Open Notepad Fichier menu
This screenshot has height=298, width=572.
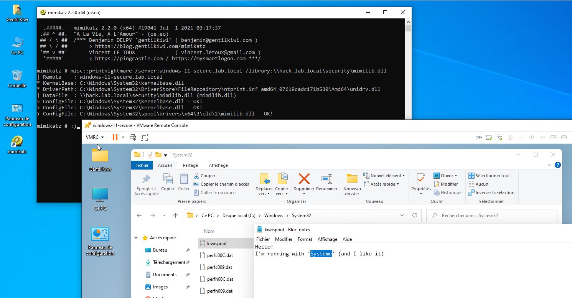coord(263,239)
